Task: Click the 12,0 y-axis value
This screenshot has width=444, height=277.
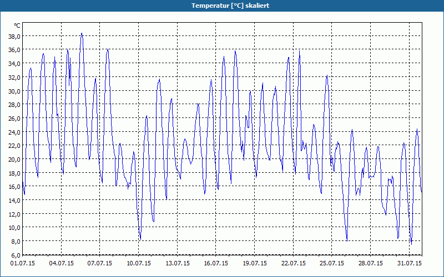Action: [x=14, y=214]
